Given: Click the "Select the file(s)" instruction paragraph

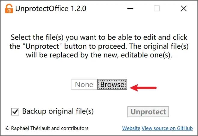Looking at the screenshot, I should click(x=99, y=47).
